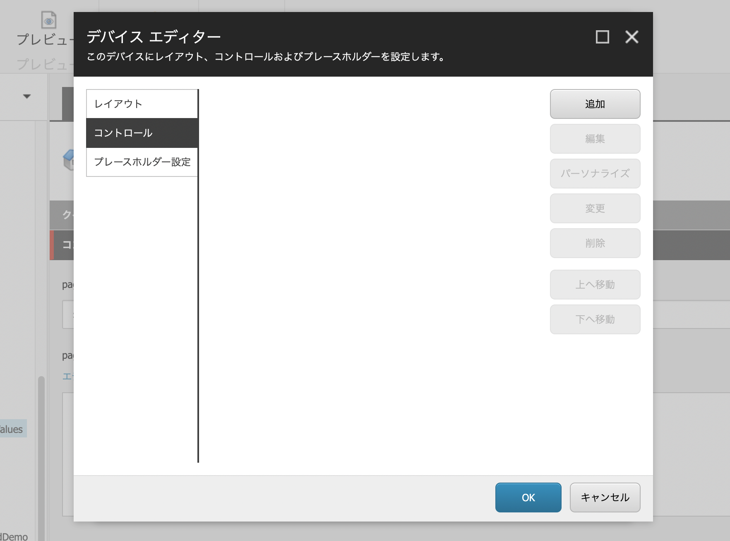Open the プレースホルダー設定 tab
Viewport: 730px width, 541px height.
[x=142, y=162]
